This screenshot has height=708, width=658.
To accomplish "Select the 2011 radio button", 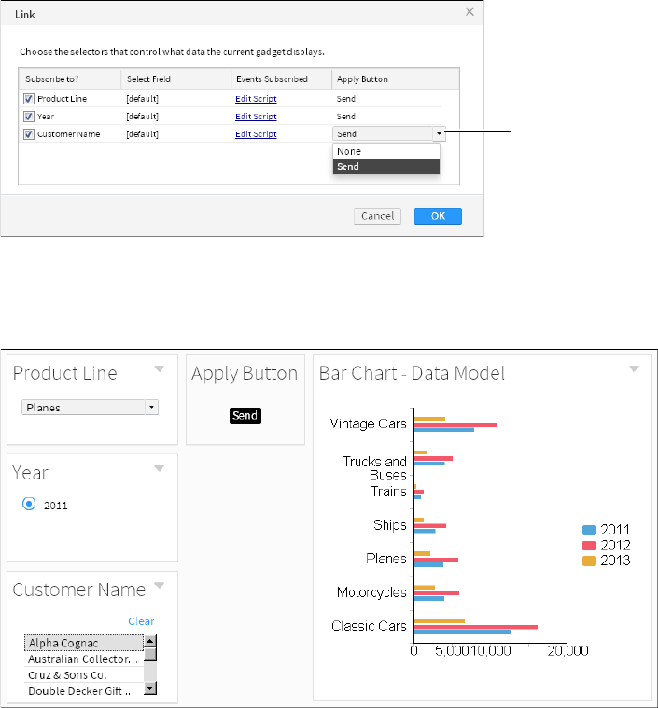I will click(29, 504).
